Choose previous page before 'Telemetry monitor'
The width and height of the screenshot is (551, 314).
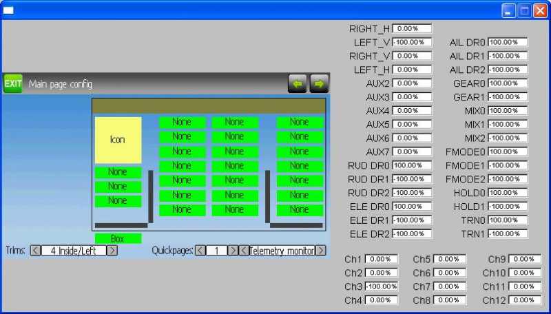pyautogui.click(x=244, y=251)
